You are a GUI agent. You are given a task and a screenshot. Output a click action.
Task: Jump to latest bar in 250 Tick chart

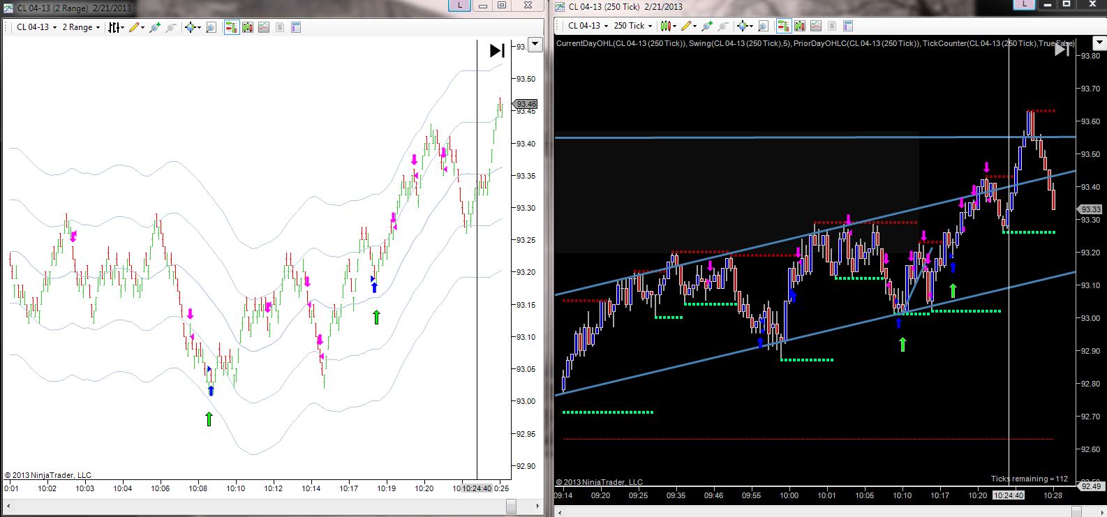[x=1062, y=49]
